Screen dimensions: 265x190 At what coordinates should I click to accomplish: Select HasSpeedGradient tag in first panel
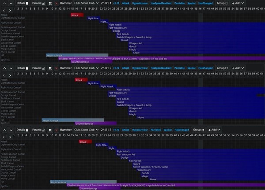tap(161, 3)
